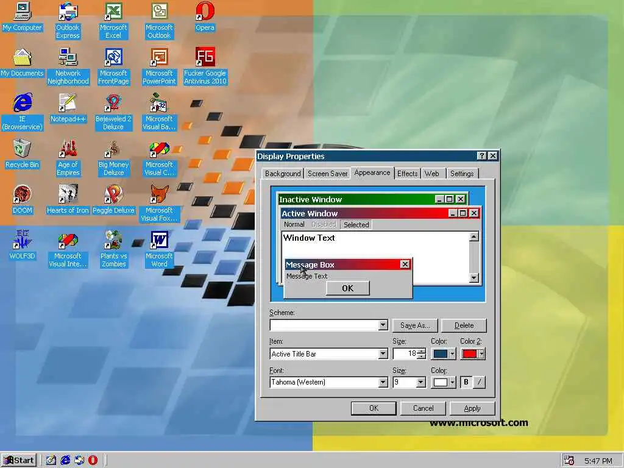Viewport: 624px width, 468px height.
Task: Switch to the Settings tab
Action: (462, 174)
